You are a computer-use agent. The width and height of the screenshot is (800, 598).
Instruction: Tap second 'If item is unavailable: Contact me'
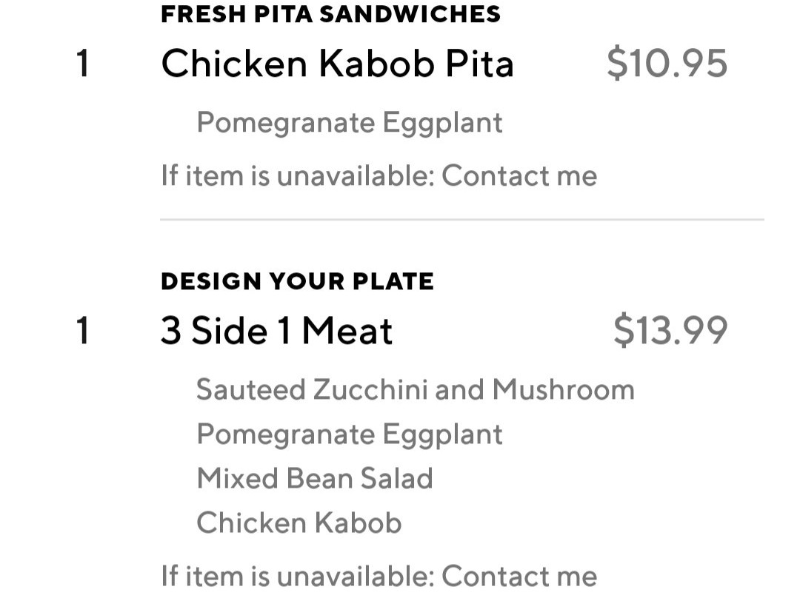point(379,576)
